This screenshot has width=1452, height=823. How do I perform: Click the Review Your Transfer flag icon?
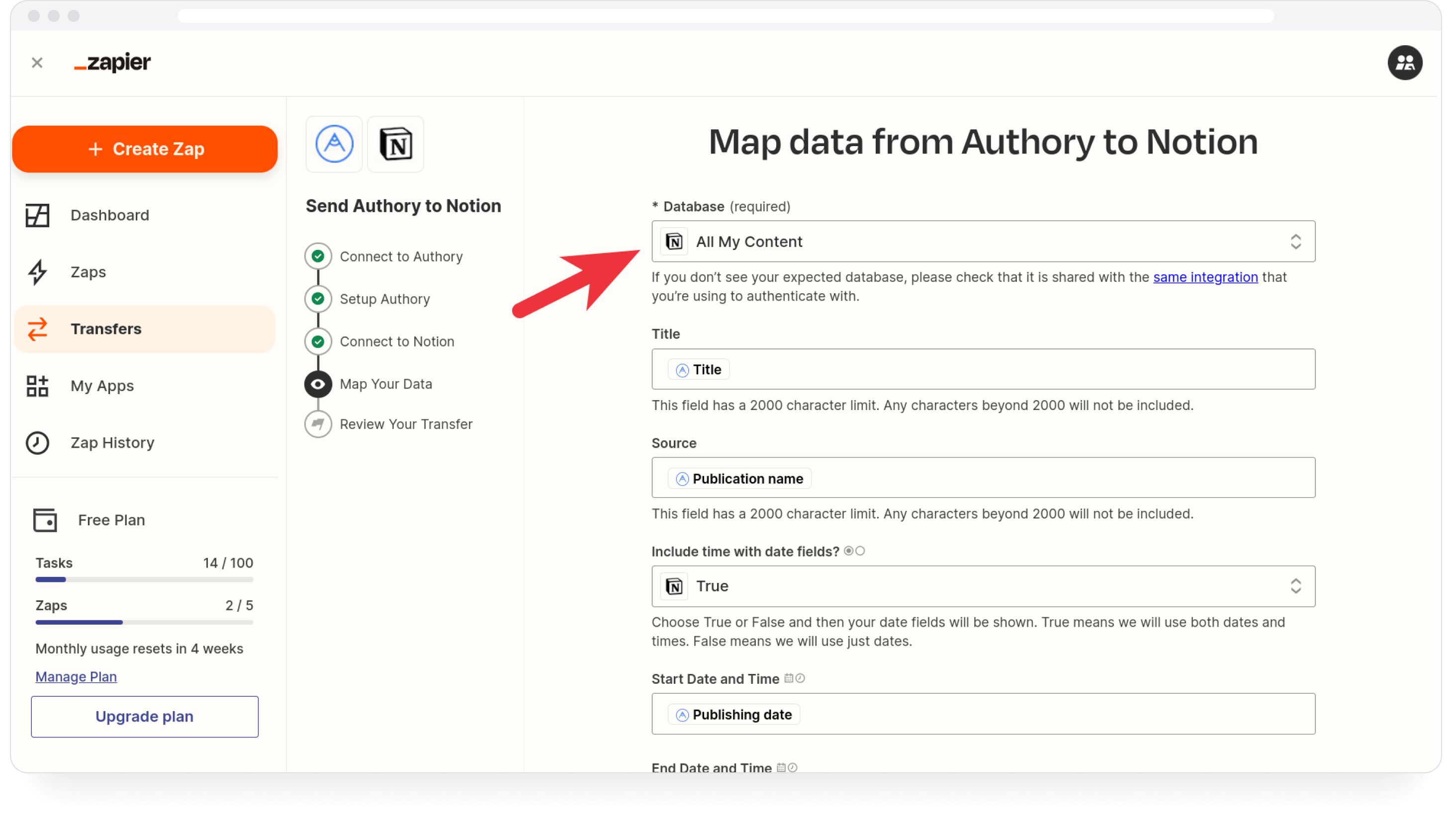click(318, 424)
